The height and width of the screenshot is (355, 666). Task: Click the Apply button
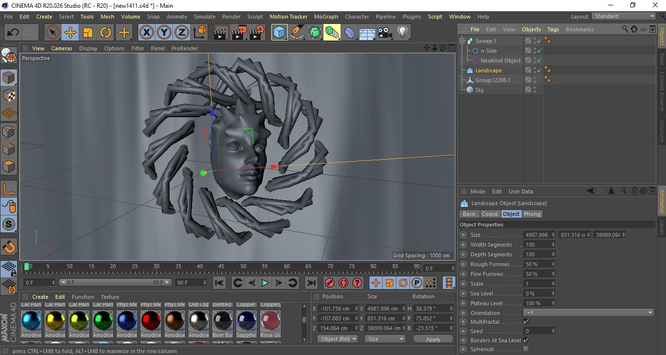[x=433, y=339]
